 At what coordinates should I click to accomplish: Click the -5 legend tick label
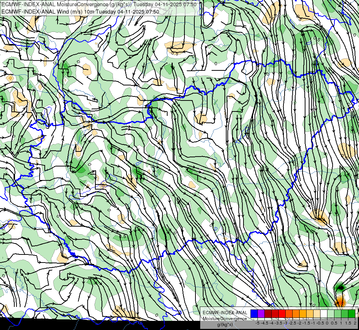click(x=257, y=323)
